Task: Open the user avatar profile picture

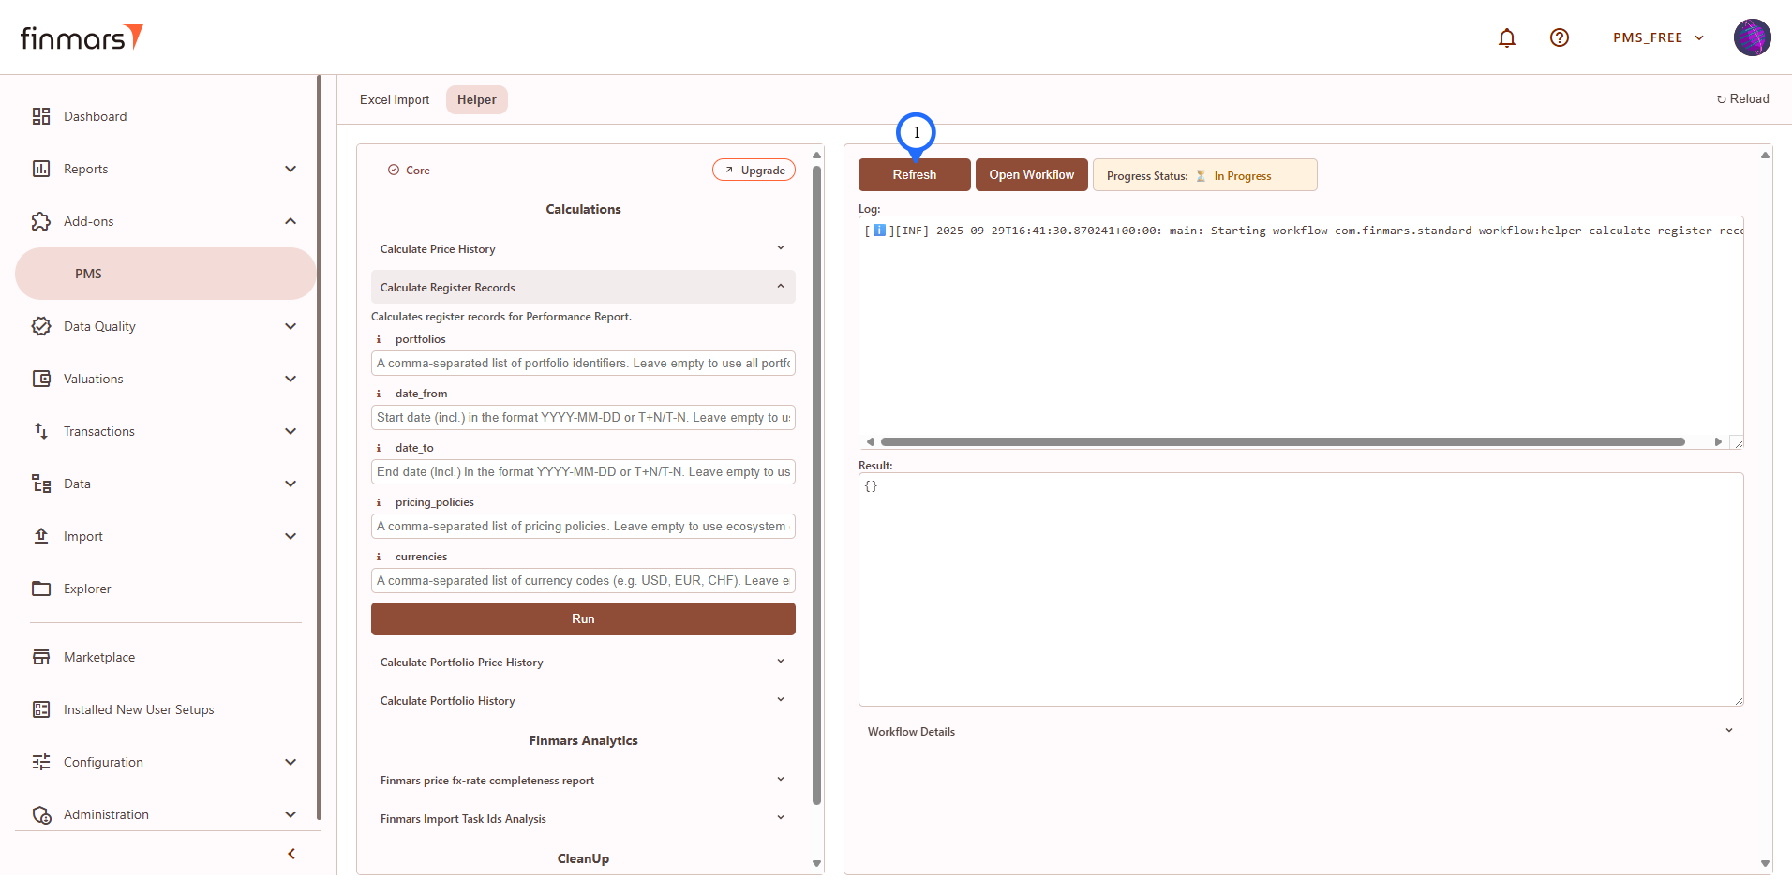Action: tap(1752, 37)
